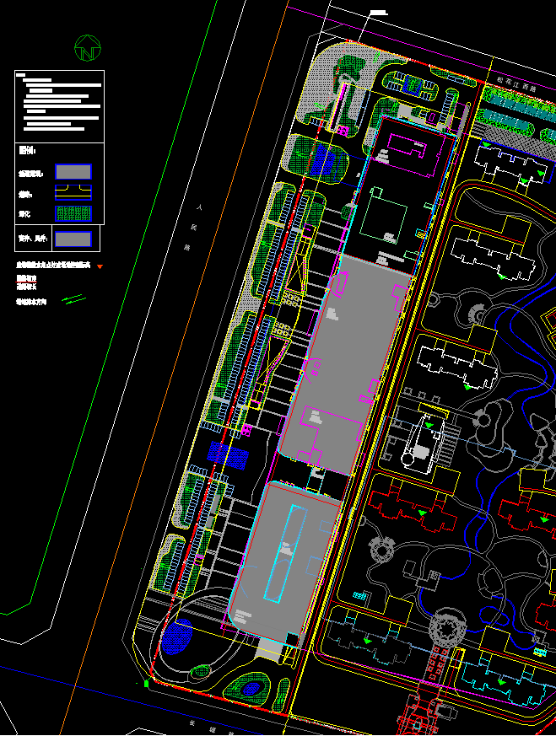The width and height of the screenshot is (556, 736).
Task: Click the small white label above the site
Action: coord(378,13)
